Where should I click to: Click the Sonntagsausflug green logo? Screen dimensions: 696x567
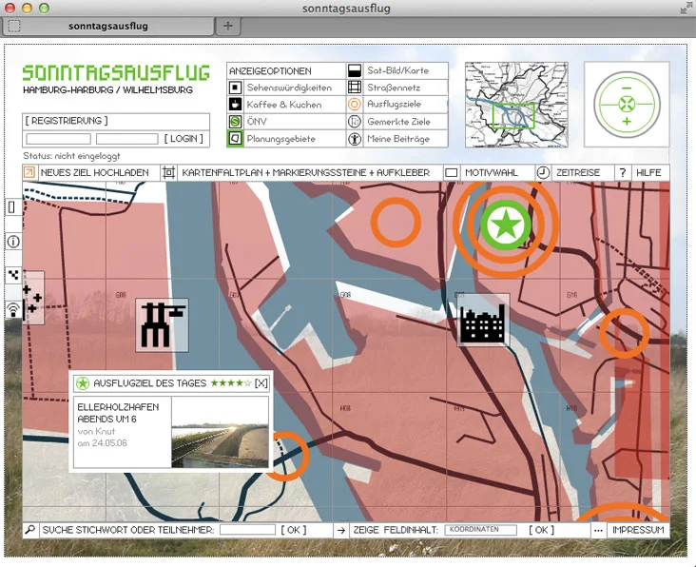tap(116, 72)
